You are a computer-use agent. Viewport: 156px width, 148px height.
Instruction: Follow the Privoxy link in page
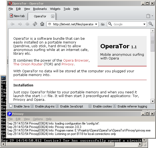(67, 64)
